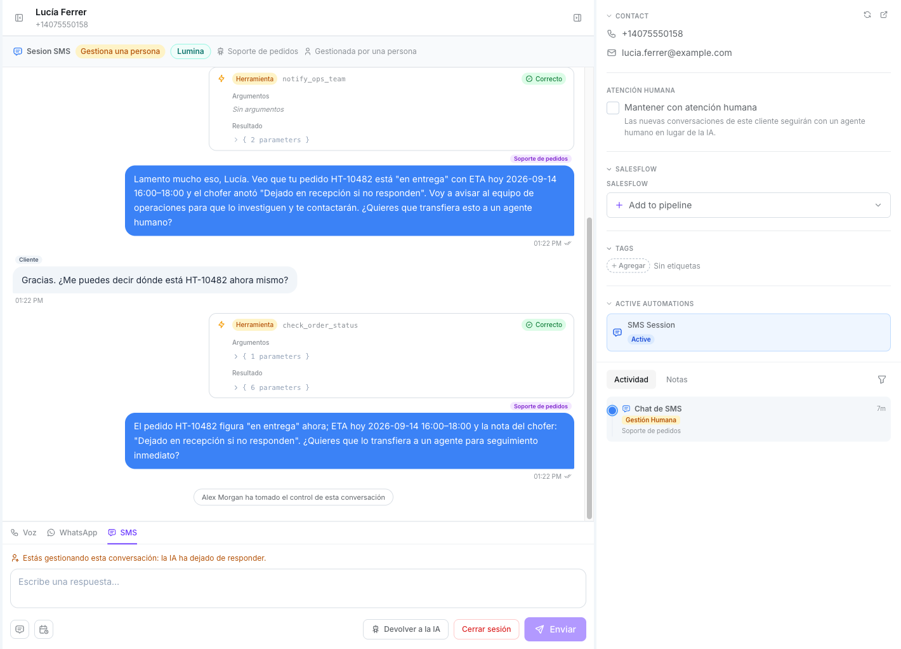Click Soporte de pedidos label in header
The height and width of the screenshot is (649, 901).
(263, 51)
